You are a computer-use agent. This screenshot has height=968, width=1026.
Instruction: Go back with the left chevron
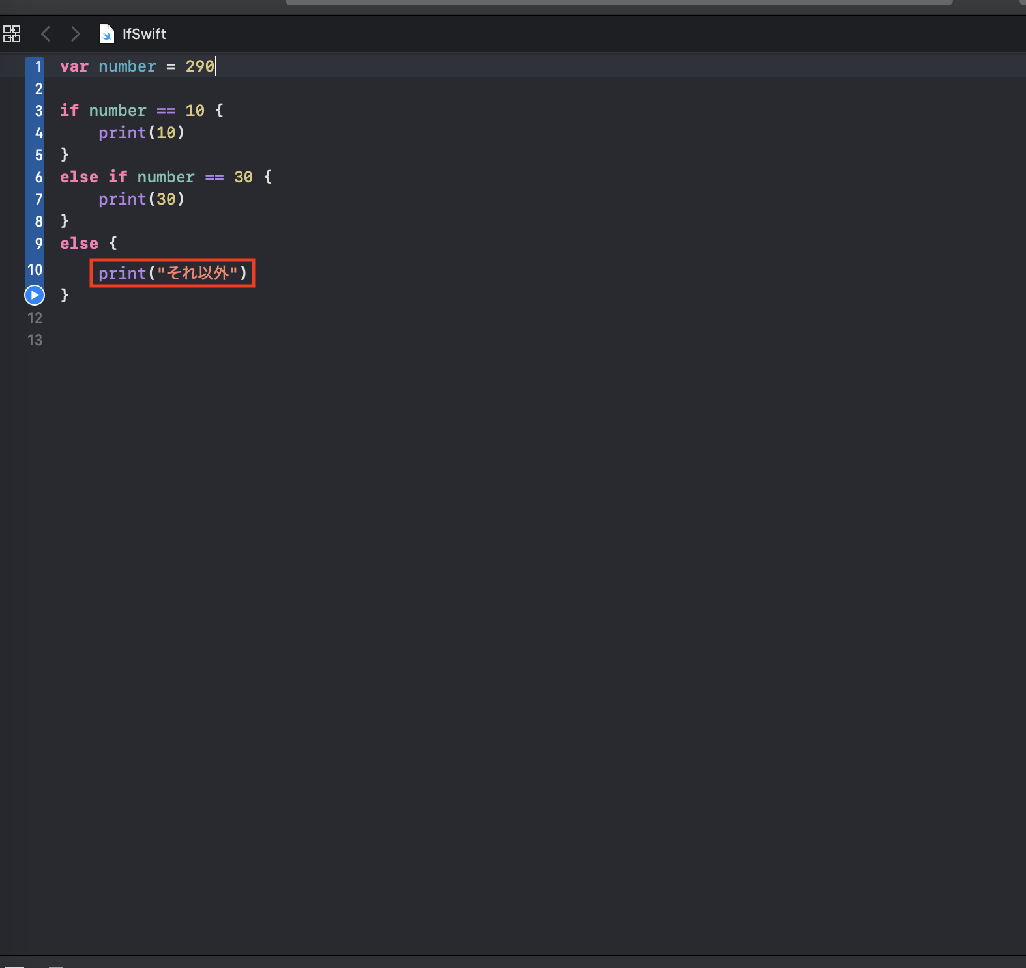tap(46, 34)
